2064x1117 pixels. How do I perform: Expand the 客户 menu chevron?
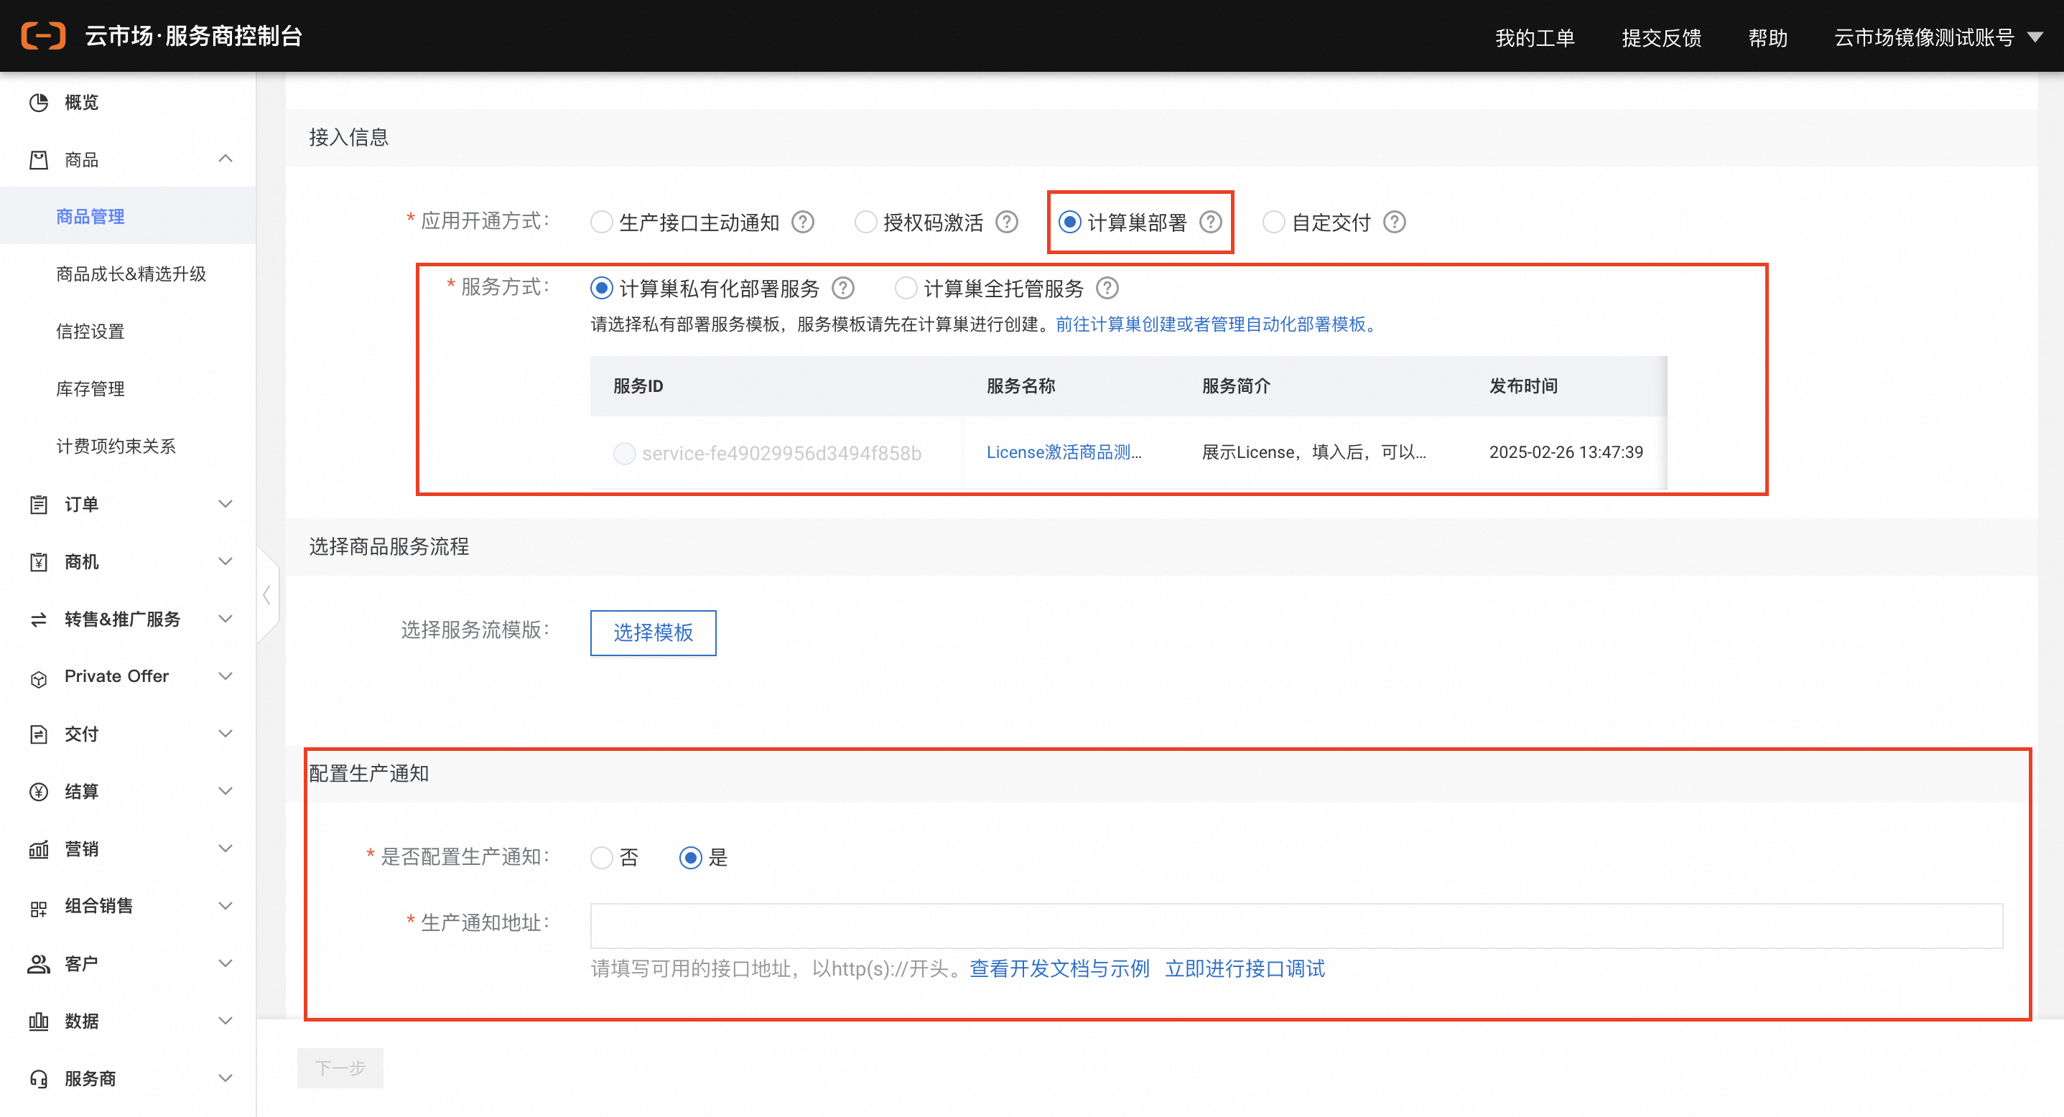[226, 963]
